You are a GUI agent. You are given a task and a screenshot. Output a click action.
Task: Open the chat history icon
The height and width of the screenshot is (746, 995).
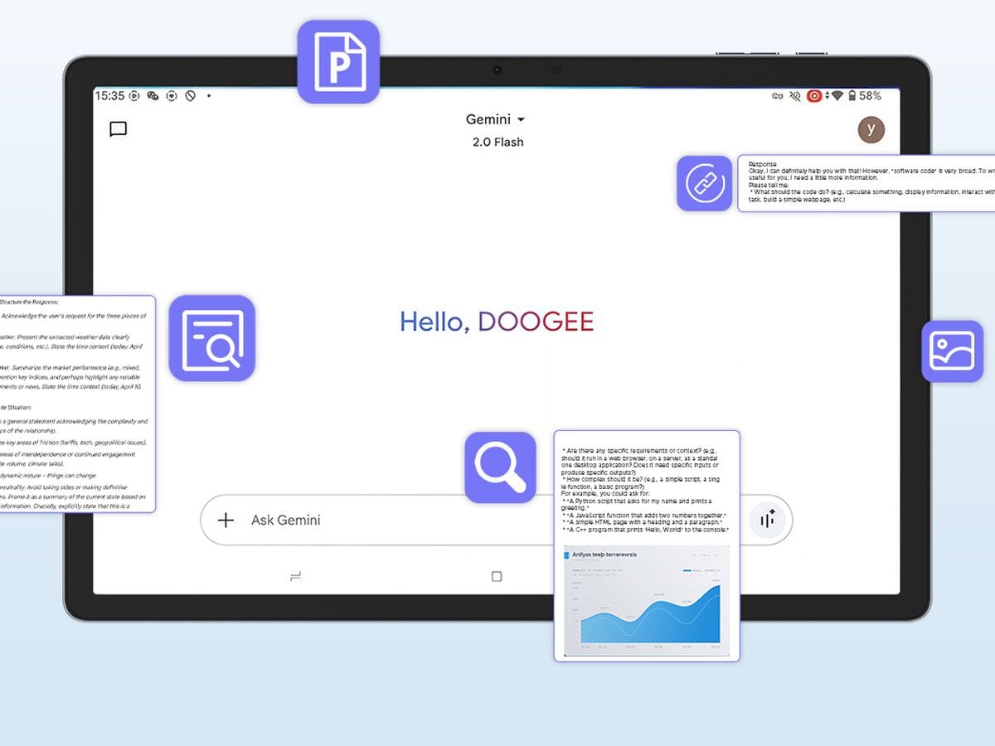[x=119, y=129]
